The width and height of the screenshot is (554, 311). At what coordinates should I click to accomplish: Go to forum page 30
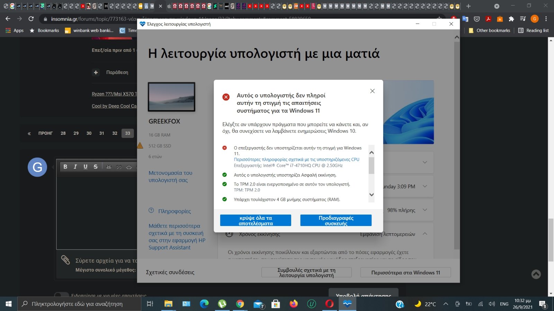[x=89, y=133]
